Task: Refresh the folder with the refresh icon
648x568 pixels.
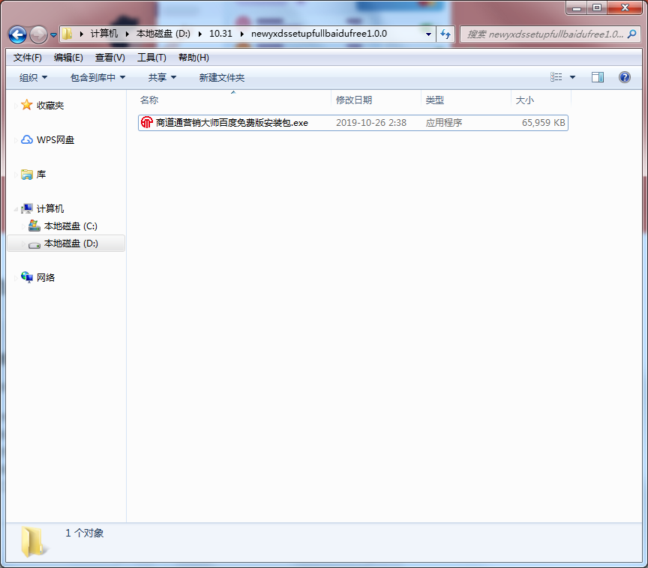Action: (445, 34)
